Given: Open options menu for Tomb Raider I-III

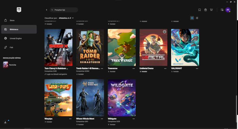Looking at the screenshot, I should point(102,69).
